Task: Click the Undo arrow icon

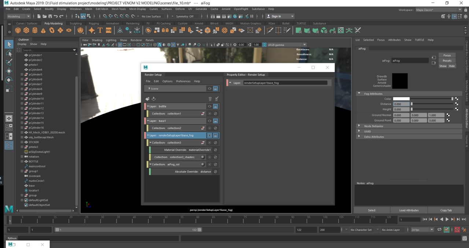Action: coord(56,16)
